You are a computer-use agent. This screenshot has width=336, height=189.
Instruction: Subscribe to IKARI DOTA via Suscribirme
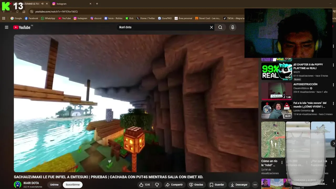point(73,185)
